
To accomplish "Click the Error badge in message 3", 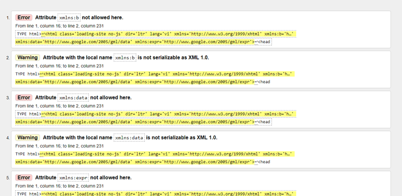I will (x=24, y=97).
